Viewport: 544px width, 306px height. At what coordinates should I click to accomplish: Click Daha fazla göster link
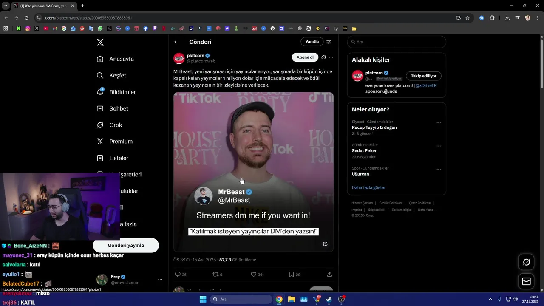tap(369, 187)
